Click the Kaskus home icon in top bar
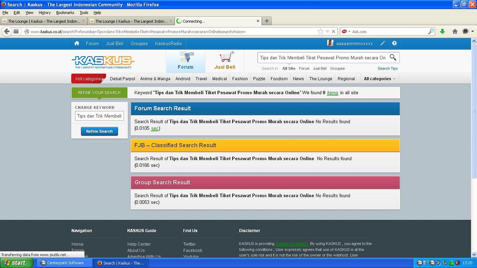This screenshot has width=477, height=268. point(77,44)
